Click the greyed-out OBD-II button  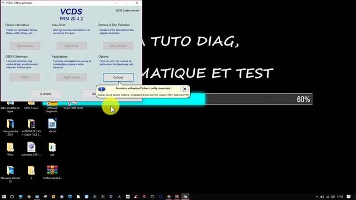coord(24,77)
